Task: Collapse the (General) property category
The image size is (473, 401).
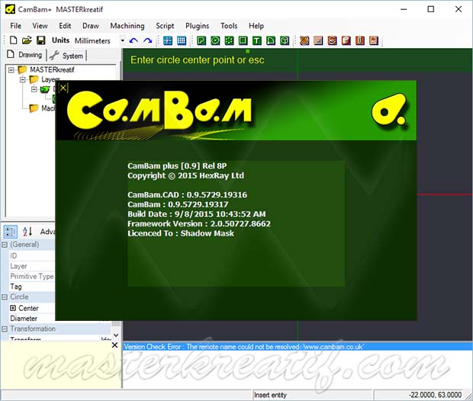Action: [x=5, y=245]
